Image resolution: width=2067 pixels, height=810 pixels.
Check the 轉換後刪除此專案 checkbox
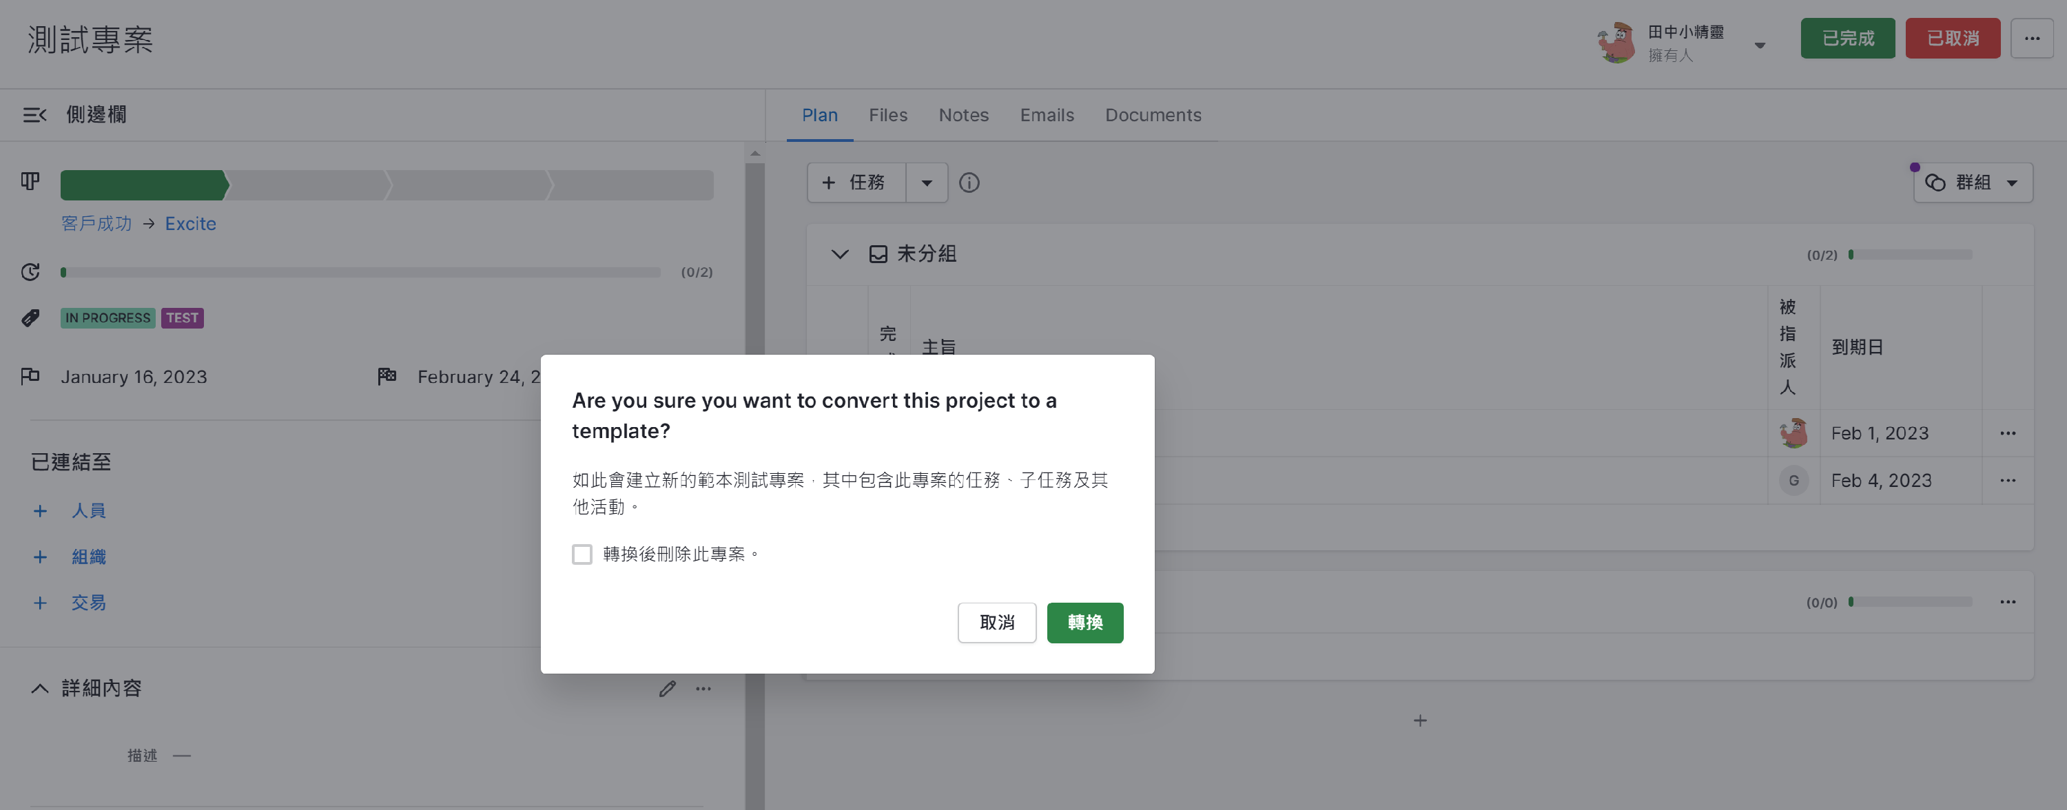[x=582, y=554]
